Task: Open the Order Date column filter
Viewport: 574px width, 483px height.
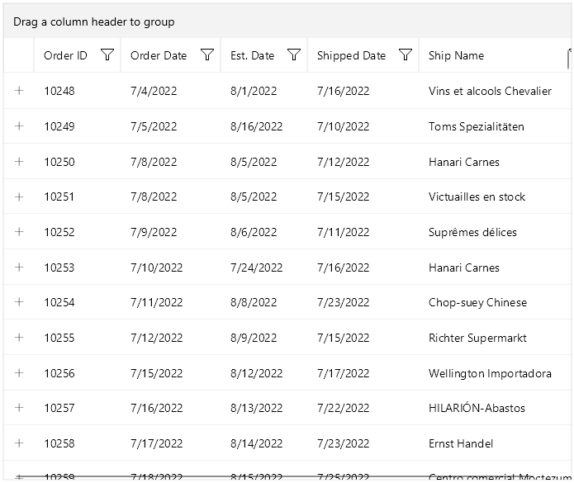Action: (207, 54)
